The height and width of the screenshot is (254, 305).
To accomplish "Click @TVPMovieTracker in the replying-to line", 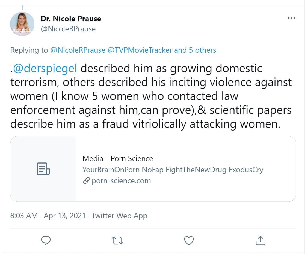I will (x=140, y=50).
